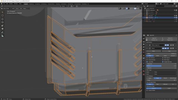
Task: Open the Material properties tab icon
Action: tap(144, 71)
